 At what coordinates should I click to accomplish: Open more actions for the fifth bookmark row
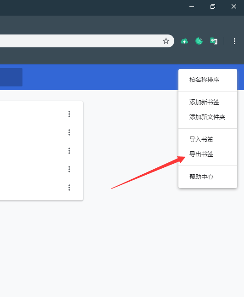pos(69,188)
